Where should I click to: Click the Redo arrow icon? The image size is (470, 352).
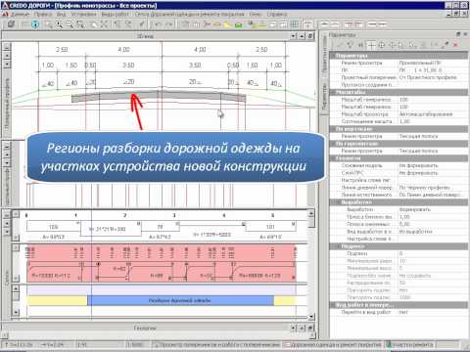coord(168,24)
